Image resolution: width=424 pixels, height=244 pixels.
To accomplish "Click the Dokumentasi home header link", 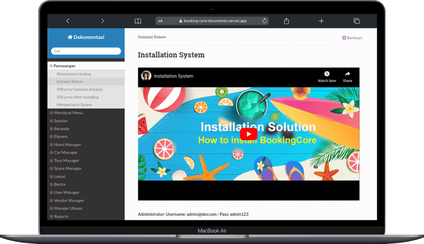I will click(x=86, y=37).
